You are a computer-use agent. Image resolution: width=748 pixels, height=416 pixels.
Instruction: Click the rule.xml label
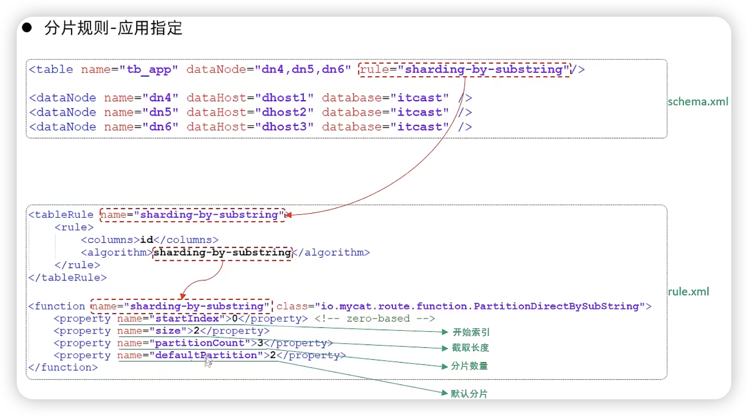pos(688,292)
